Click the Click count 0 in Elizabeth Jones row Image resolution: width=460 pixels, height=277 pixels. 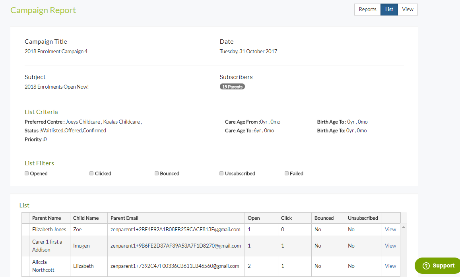(283, 230)
